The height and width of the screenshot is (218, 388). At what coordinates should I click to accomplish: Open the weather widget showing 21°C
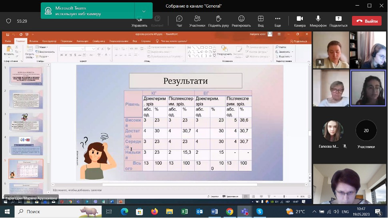(298, 212)
